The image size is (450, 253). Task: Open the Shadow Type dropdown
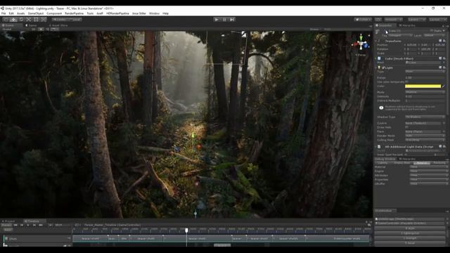[x=425, y=117]
